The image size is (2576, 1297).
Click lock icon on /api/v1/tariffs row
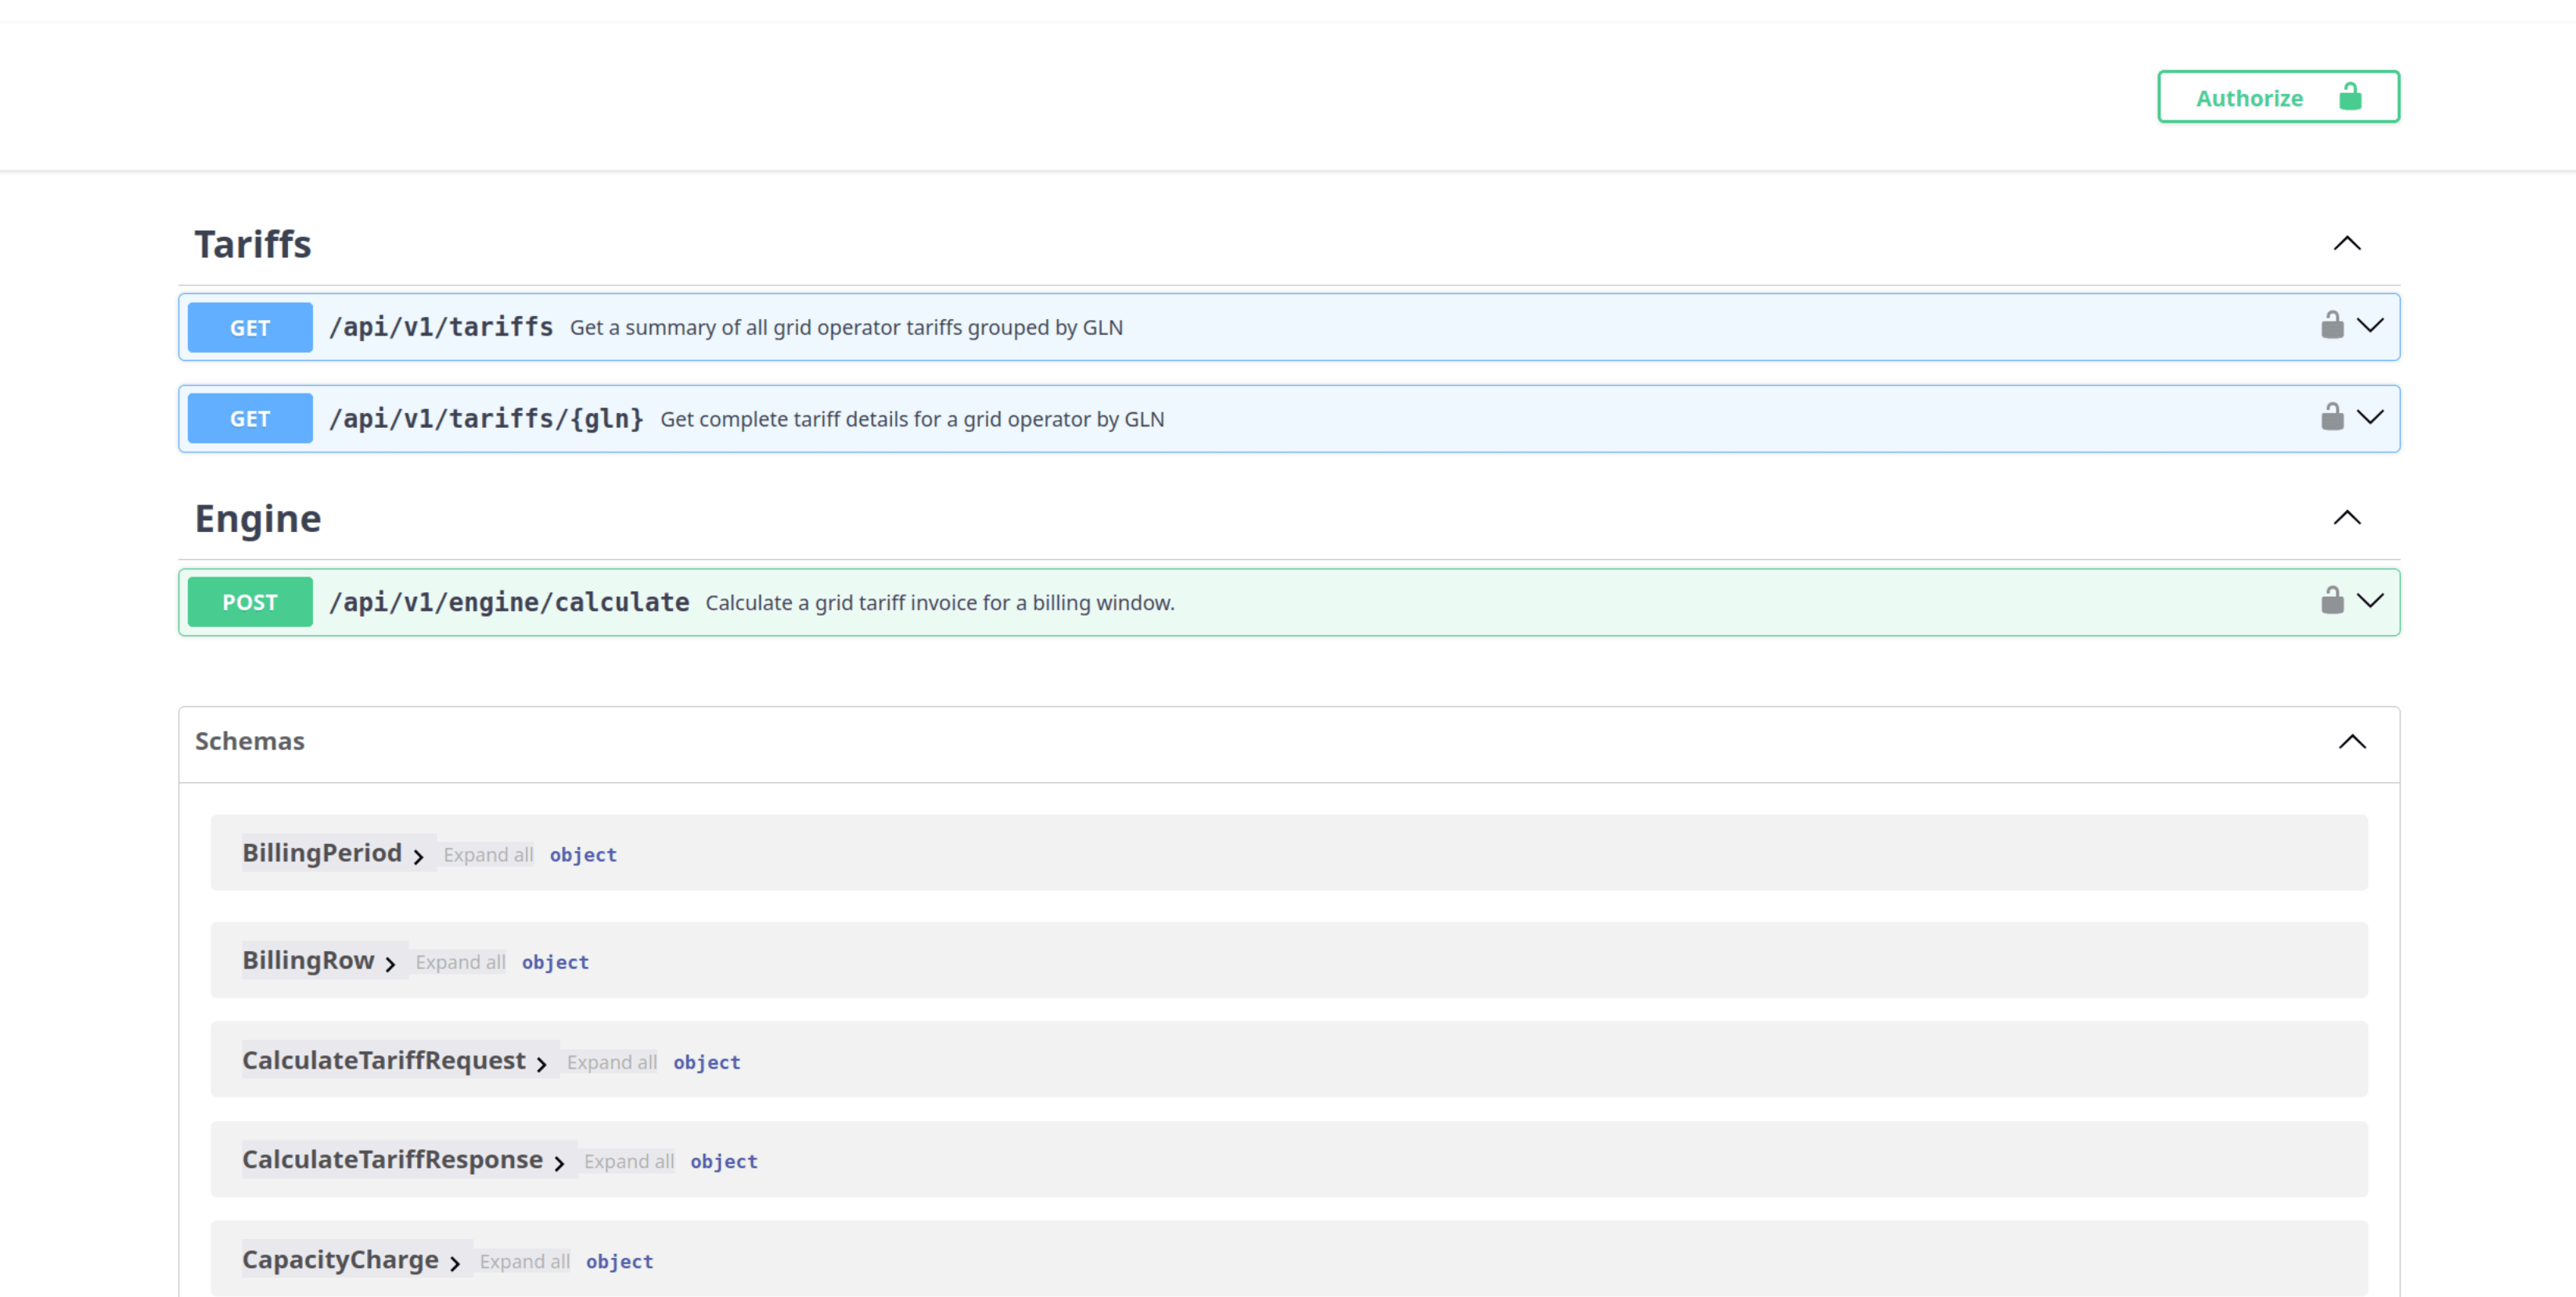click(2332, 326)
